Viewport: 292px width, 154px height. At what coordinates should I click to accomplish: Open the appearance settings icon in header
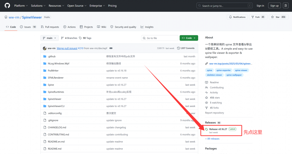pyautogui.click(x=286, y=6)
